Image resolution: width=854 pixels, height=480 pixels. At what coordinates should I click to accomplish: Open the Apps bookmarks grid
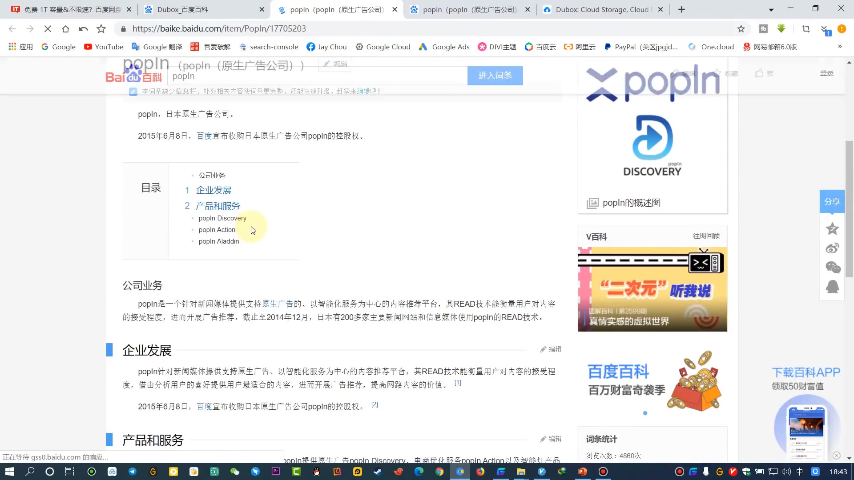coord(20,47)
